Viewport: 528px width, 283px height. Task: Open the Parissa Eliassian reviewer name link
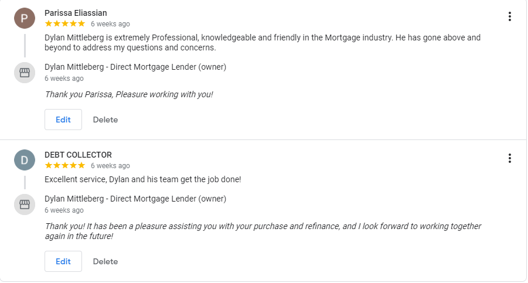coord(76,13)
